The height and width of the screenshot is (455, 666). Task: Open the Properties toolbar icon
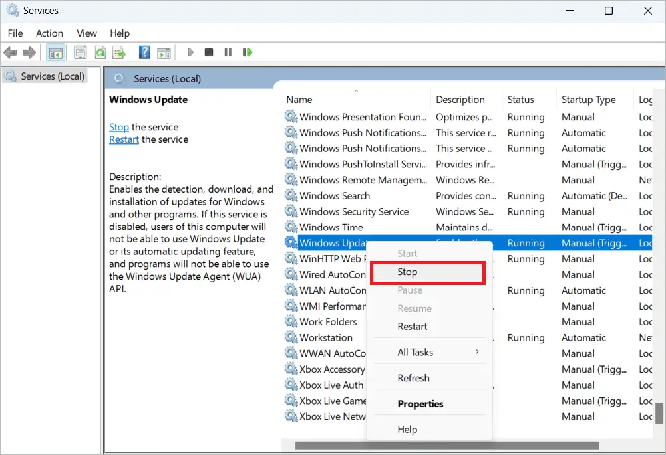81,52
